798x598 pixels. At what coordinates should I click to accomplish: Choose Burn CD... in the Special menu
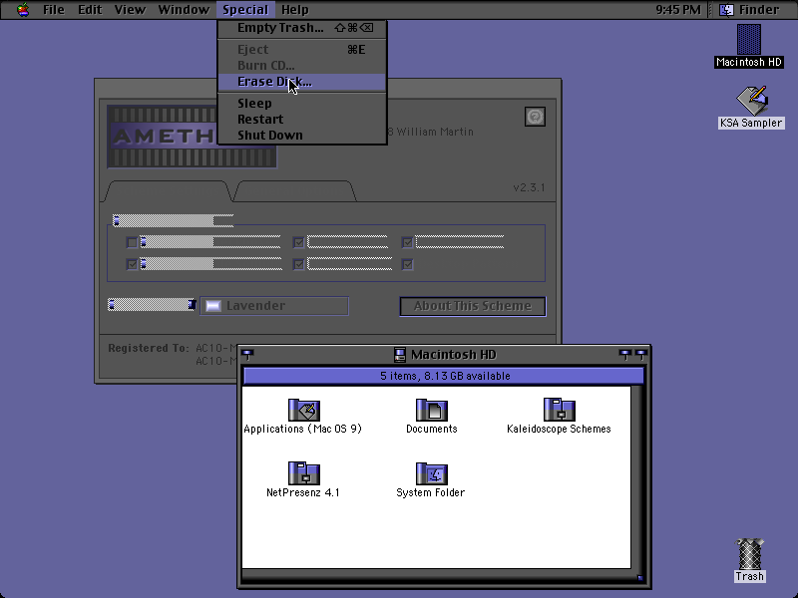[302, 66]
